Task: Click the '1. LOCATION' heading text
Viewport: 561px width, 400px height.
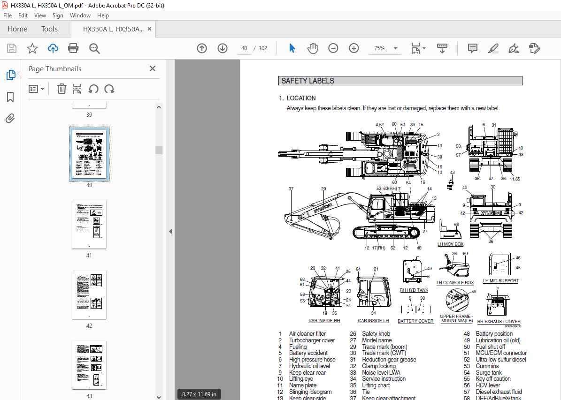Action: click(x=297, y=98)
